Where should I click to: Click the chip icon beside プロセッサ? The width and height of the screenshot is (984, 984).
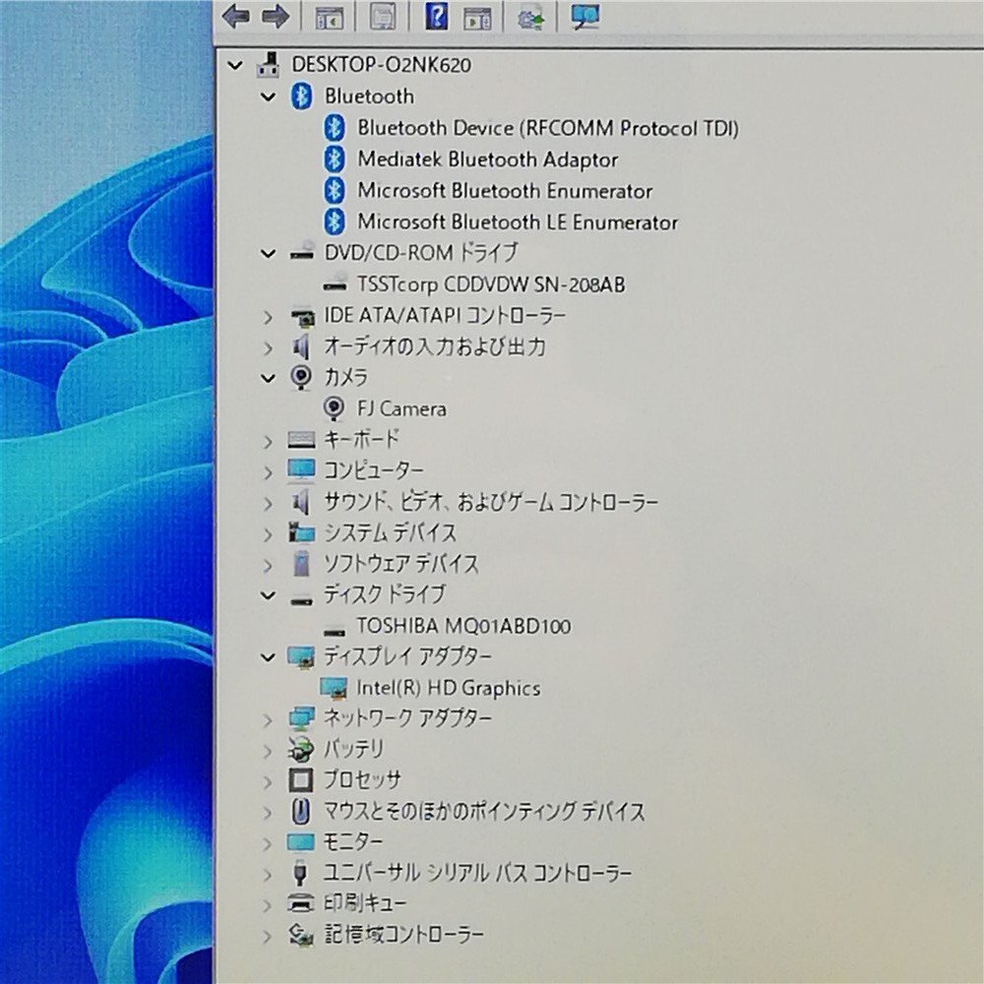click(300, 780)
